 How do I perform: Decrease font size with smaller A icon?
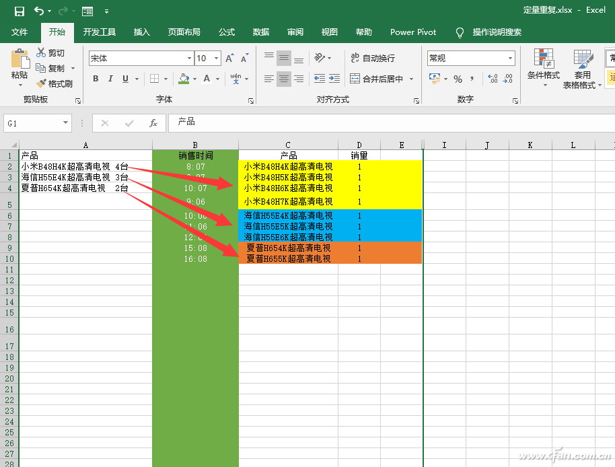245,58
